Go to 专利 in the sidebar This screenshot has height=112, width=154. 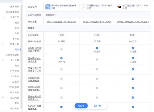point(17,28)
